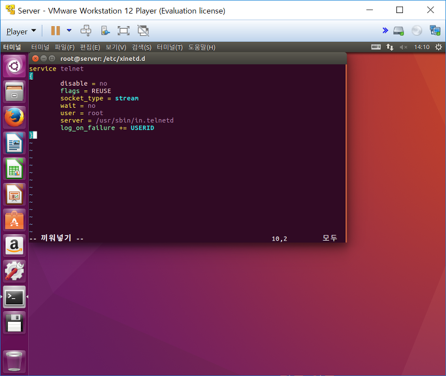Click the 'user = root' line
Viewport: 446px width, 376px height.
pos(82,113)
